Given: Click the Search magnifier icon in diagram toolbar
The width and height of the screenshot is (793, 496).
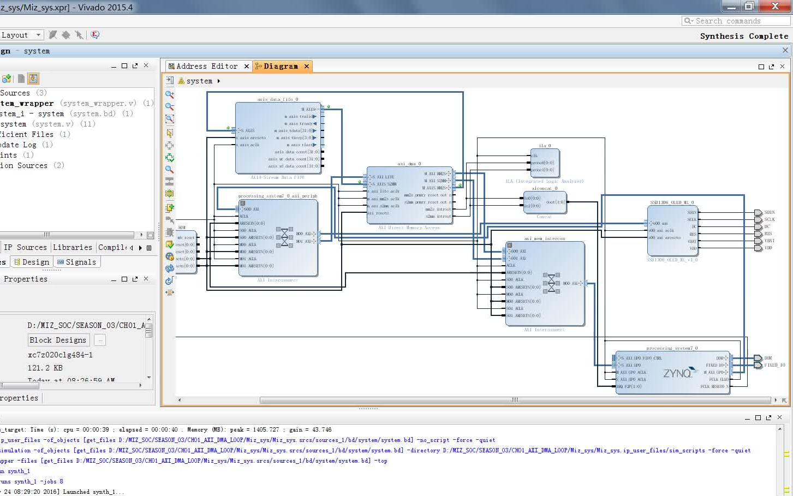Looking at the screenshot, I should (x=170, y=169).
